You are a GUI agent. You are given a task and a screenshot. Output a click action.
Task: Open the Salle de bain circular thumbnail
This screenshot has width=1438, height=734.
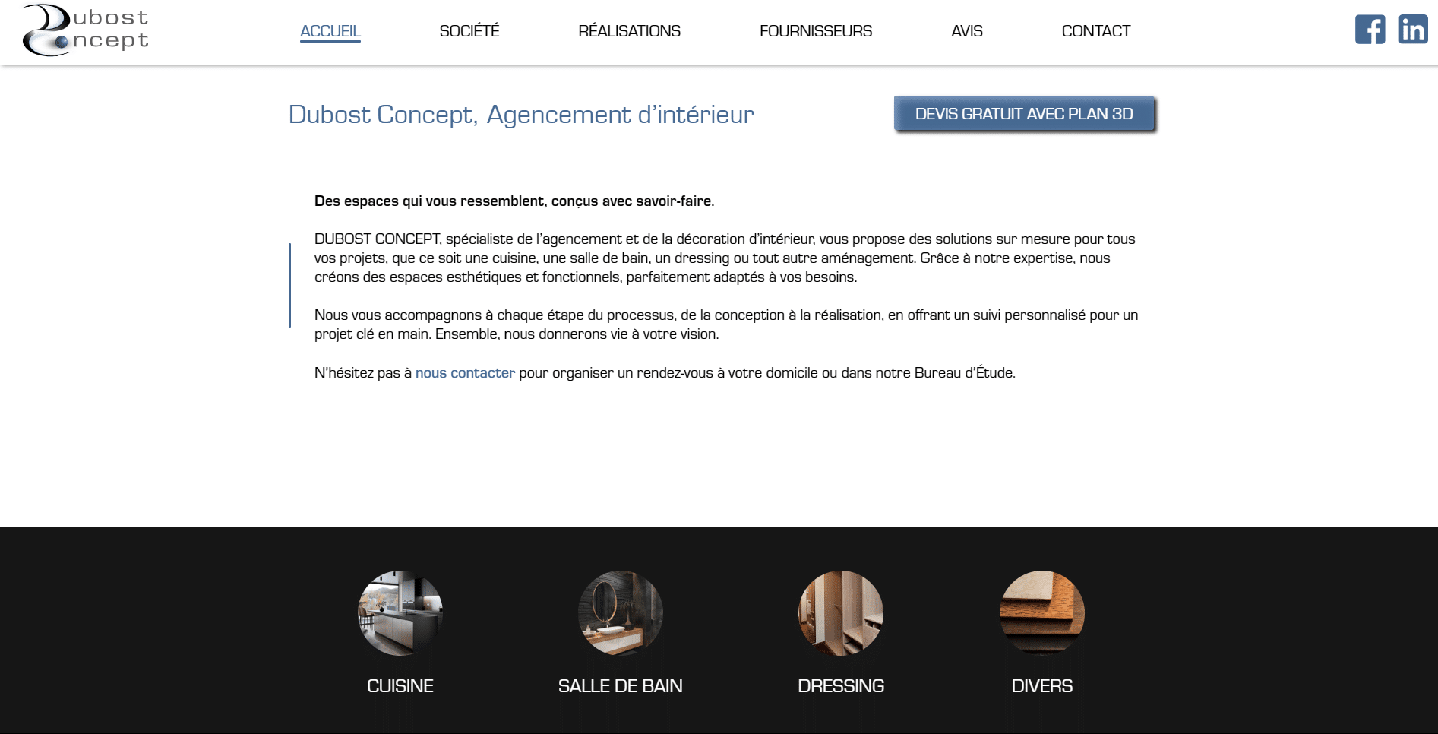(621, 613)
